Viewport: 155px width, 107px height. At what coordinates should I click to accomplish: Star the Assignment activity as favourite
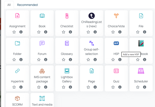tap(14, 32)
